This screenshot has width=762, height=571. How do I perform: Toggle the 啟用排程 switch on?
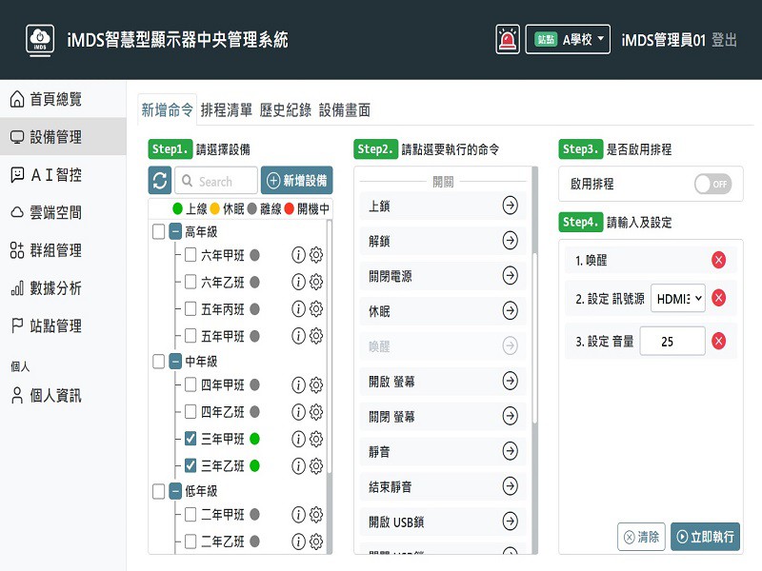tap(712, 184)
